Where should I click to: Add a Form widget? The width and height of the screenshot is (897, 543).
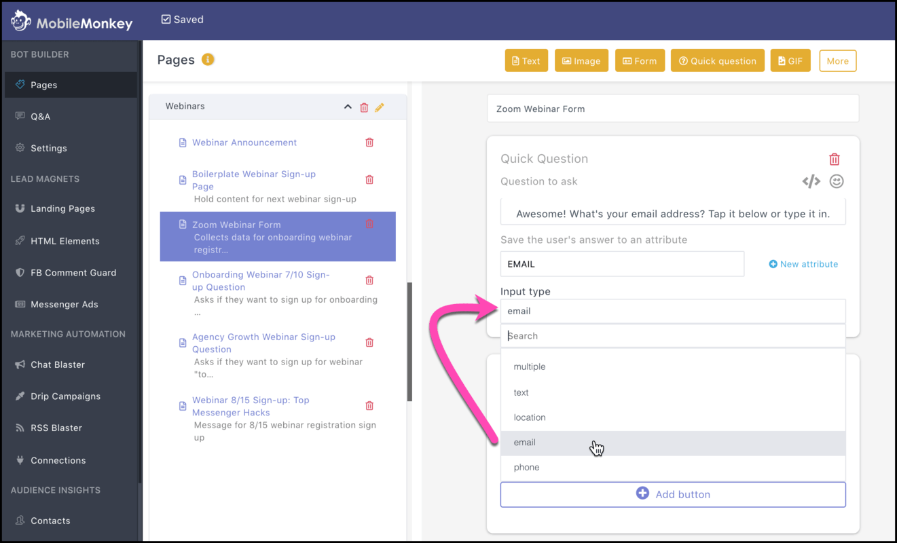click(x=640, y=60)
